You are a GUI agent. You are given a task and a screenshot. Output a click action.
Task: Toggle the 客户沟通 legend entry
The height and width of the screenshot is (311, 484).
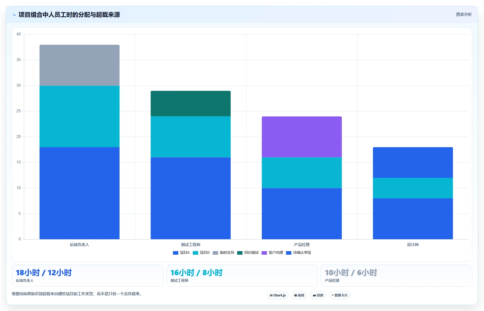tap(272, 253)
